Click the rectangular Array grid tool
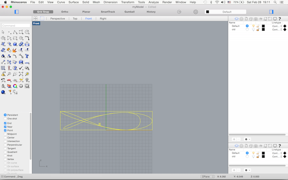 tap(3, 68)
